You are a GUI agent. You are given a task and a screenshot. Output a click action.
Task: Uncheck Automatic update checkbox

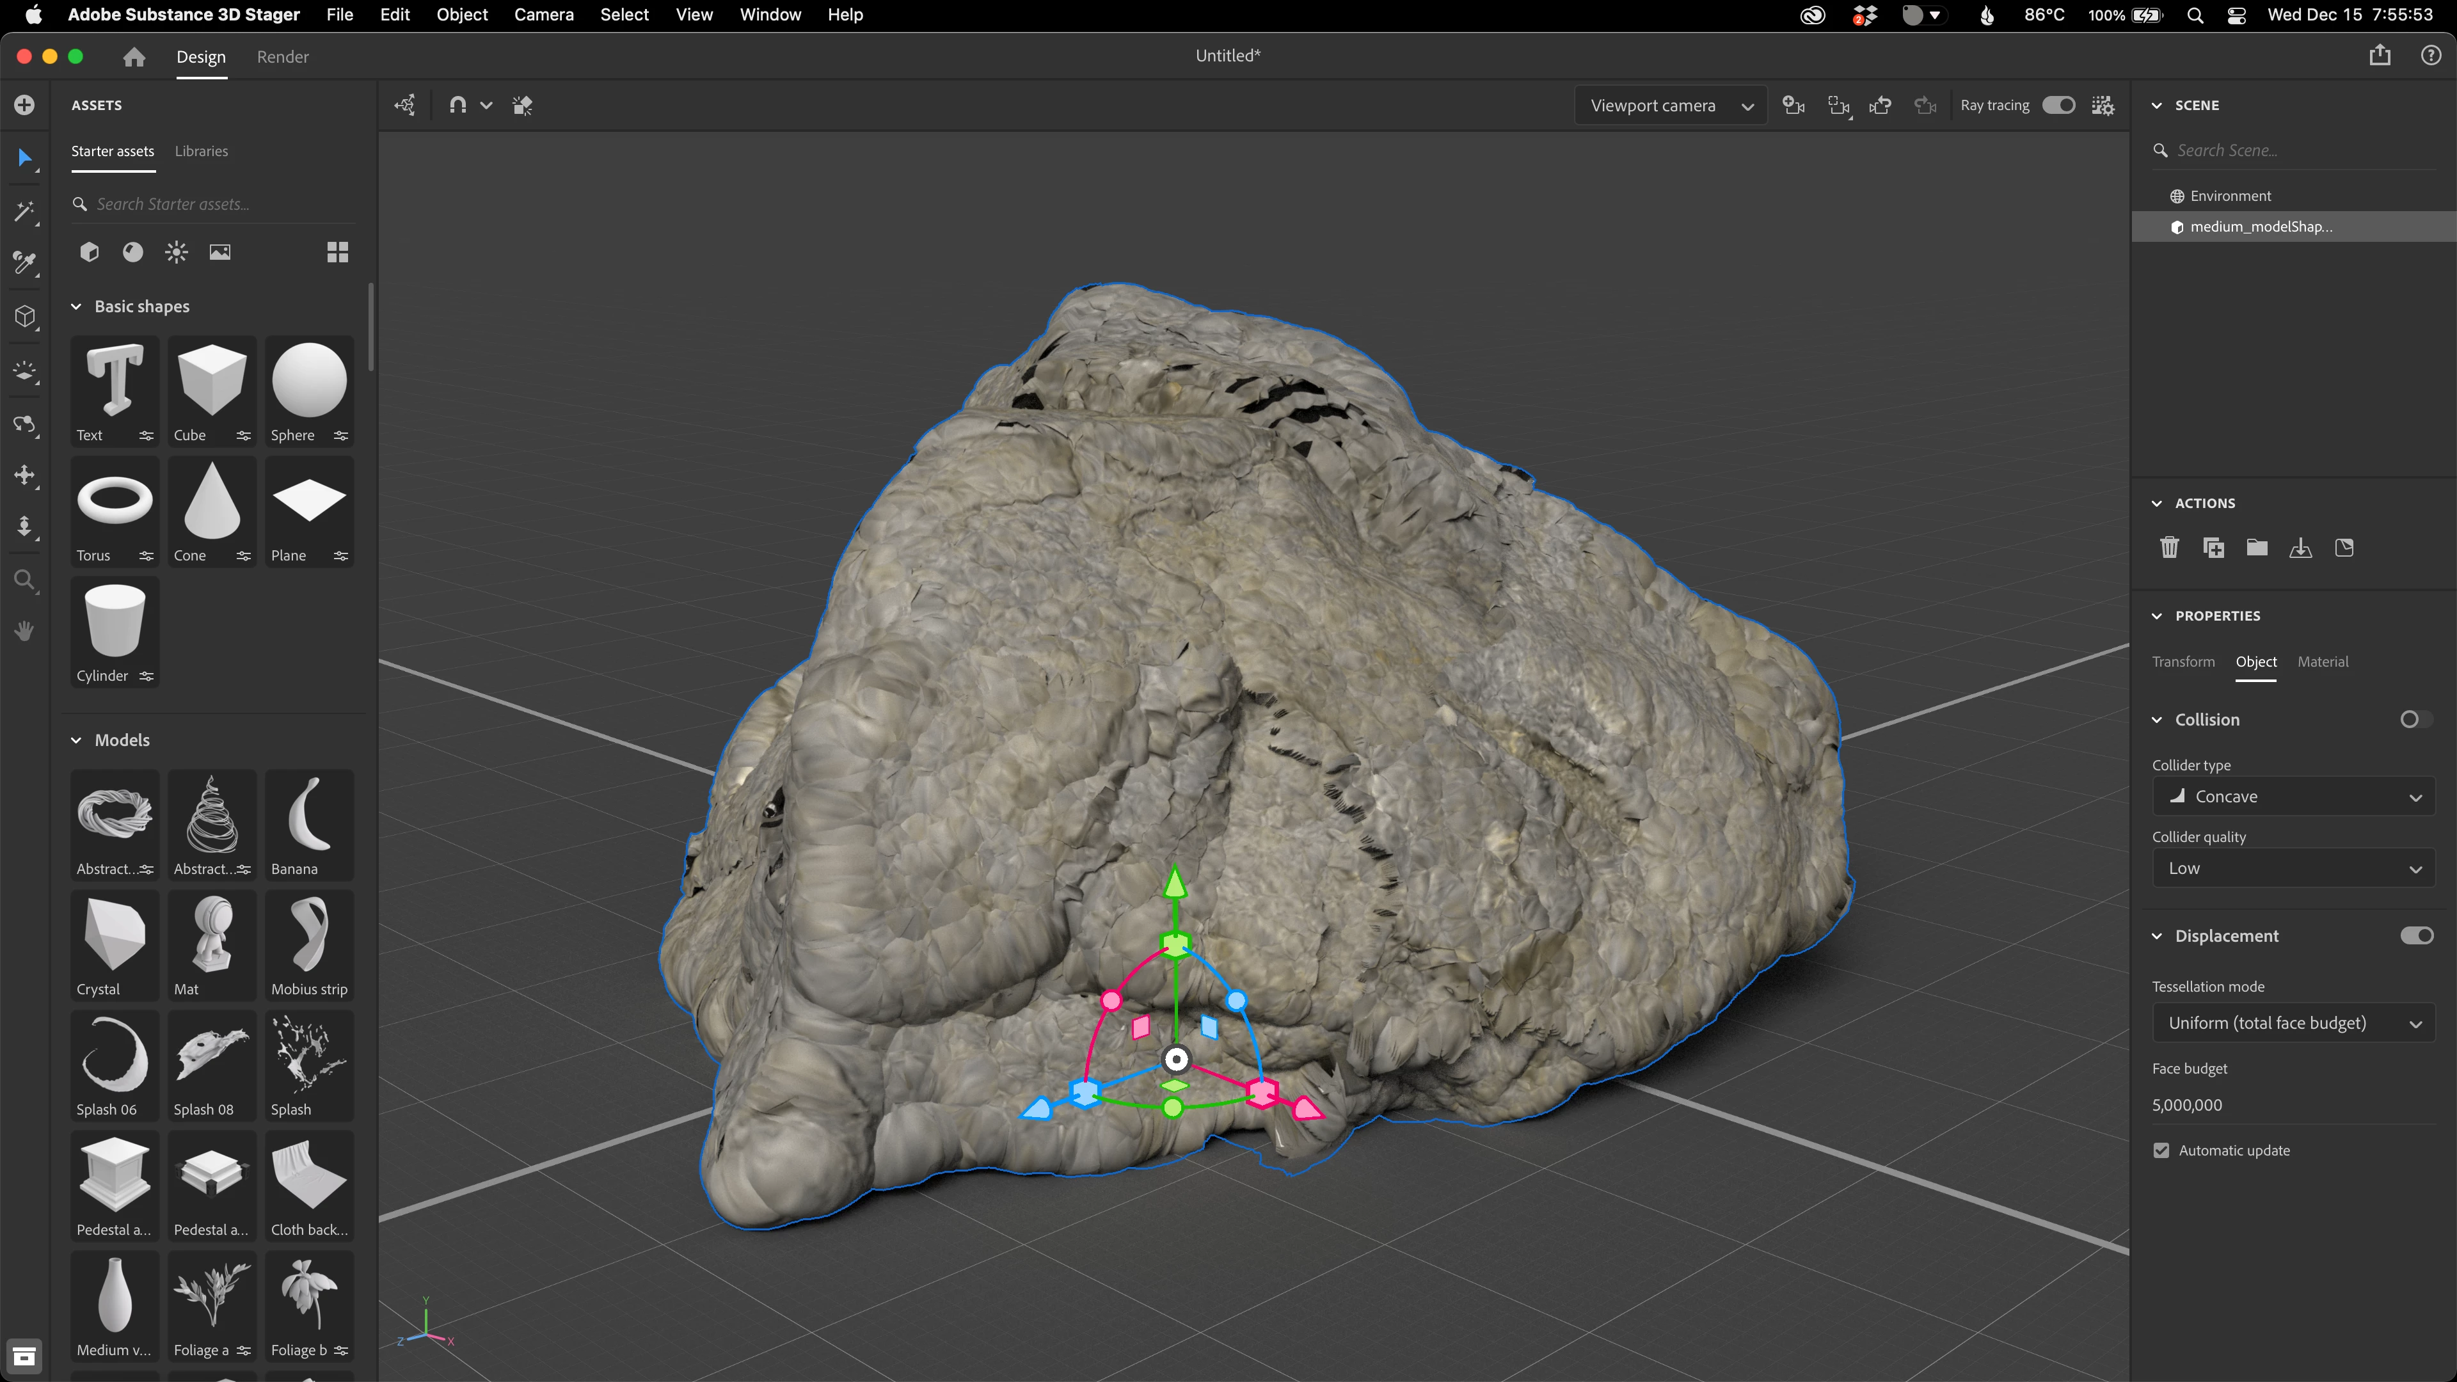coord(2161,1150)
